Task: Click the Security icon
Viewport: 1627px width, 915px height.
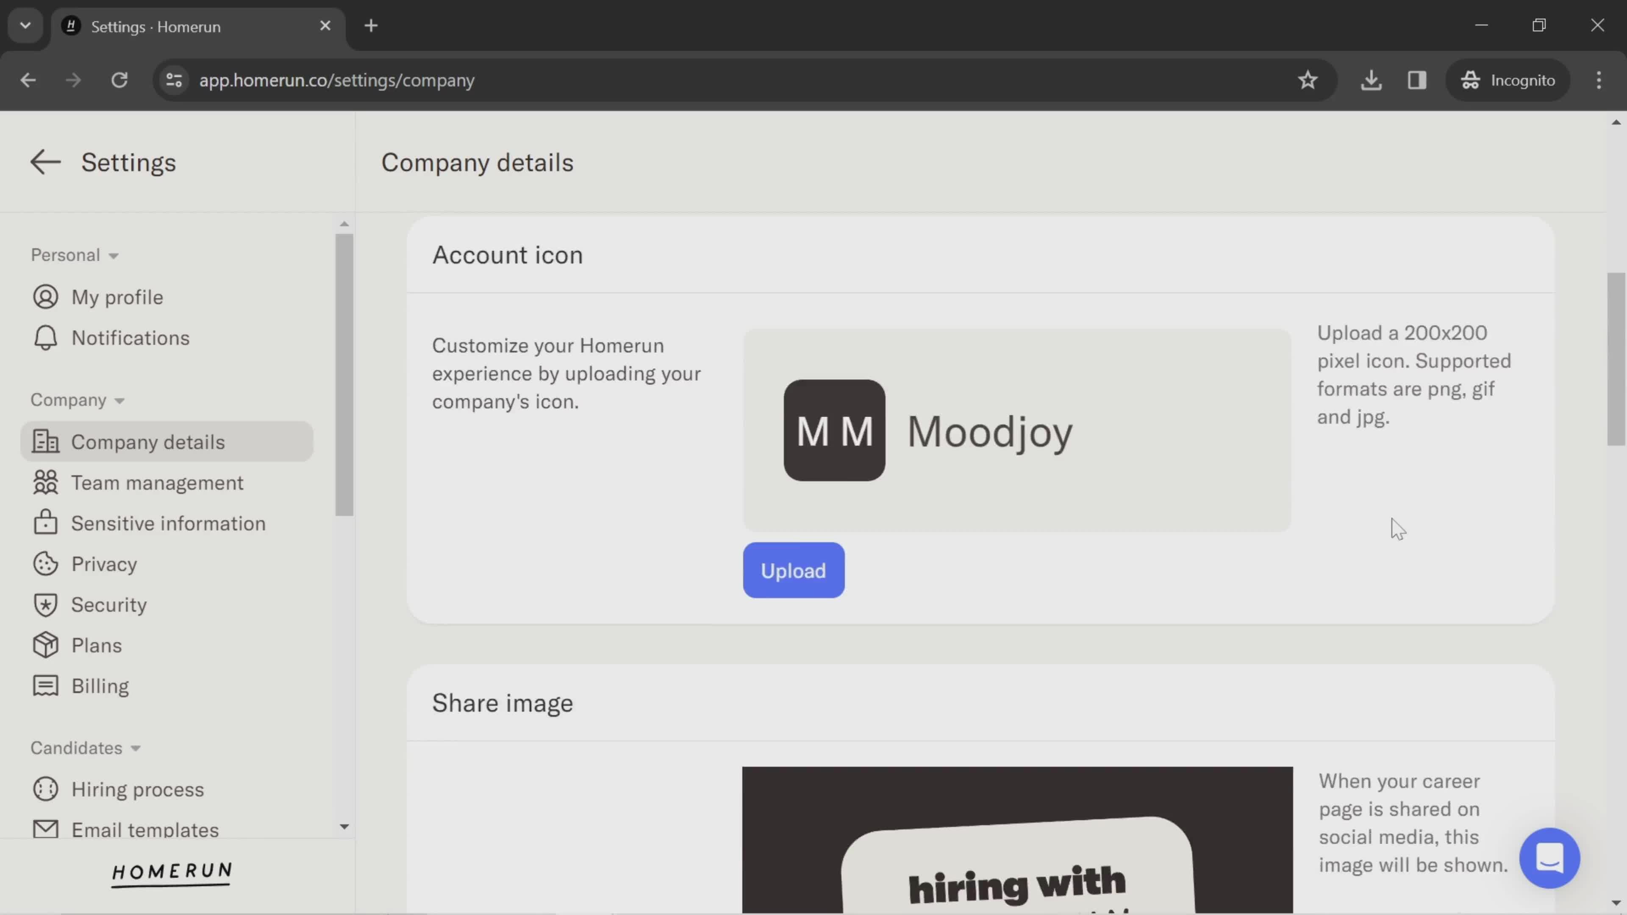Action: (x=44, y=604)
